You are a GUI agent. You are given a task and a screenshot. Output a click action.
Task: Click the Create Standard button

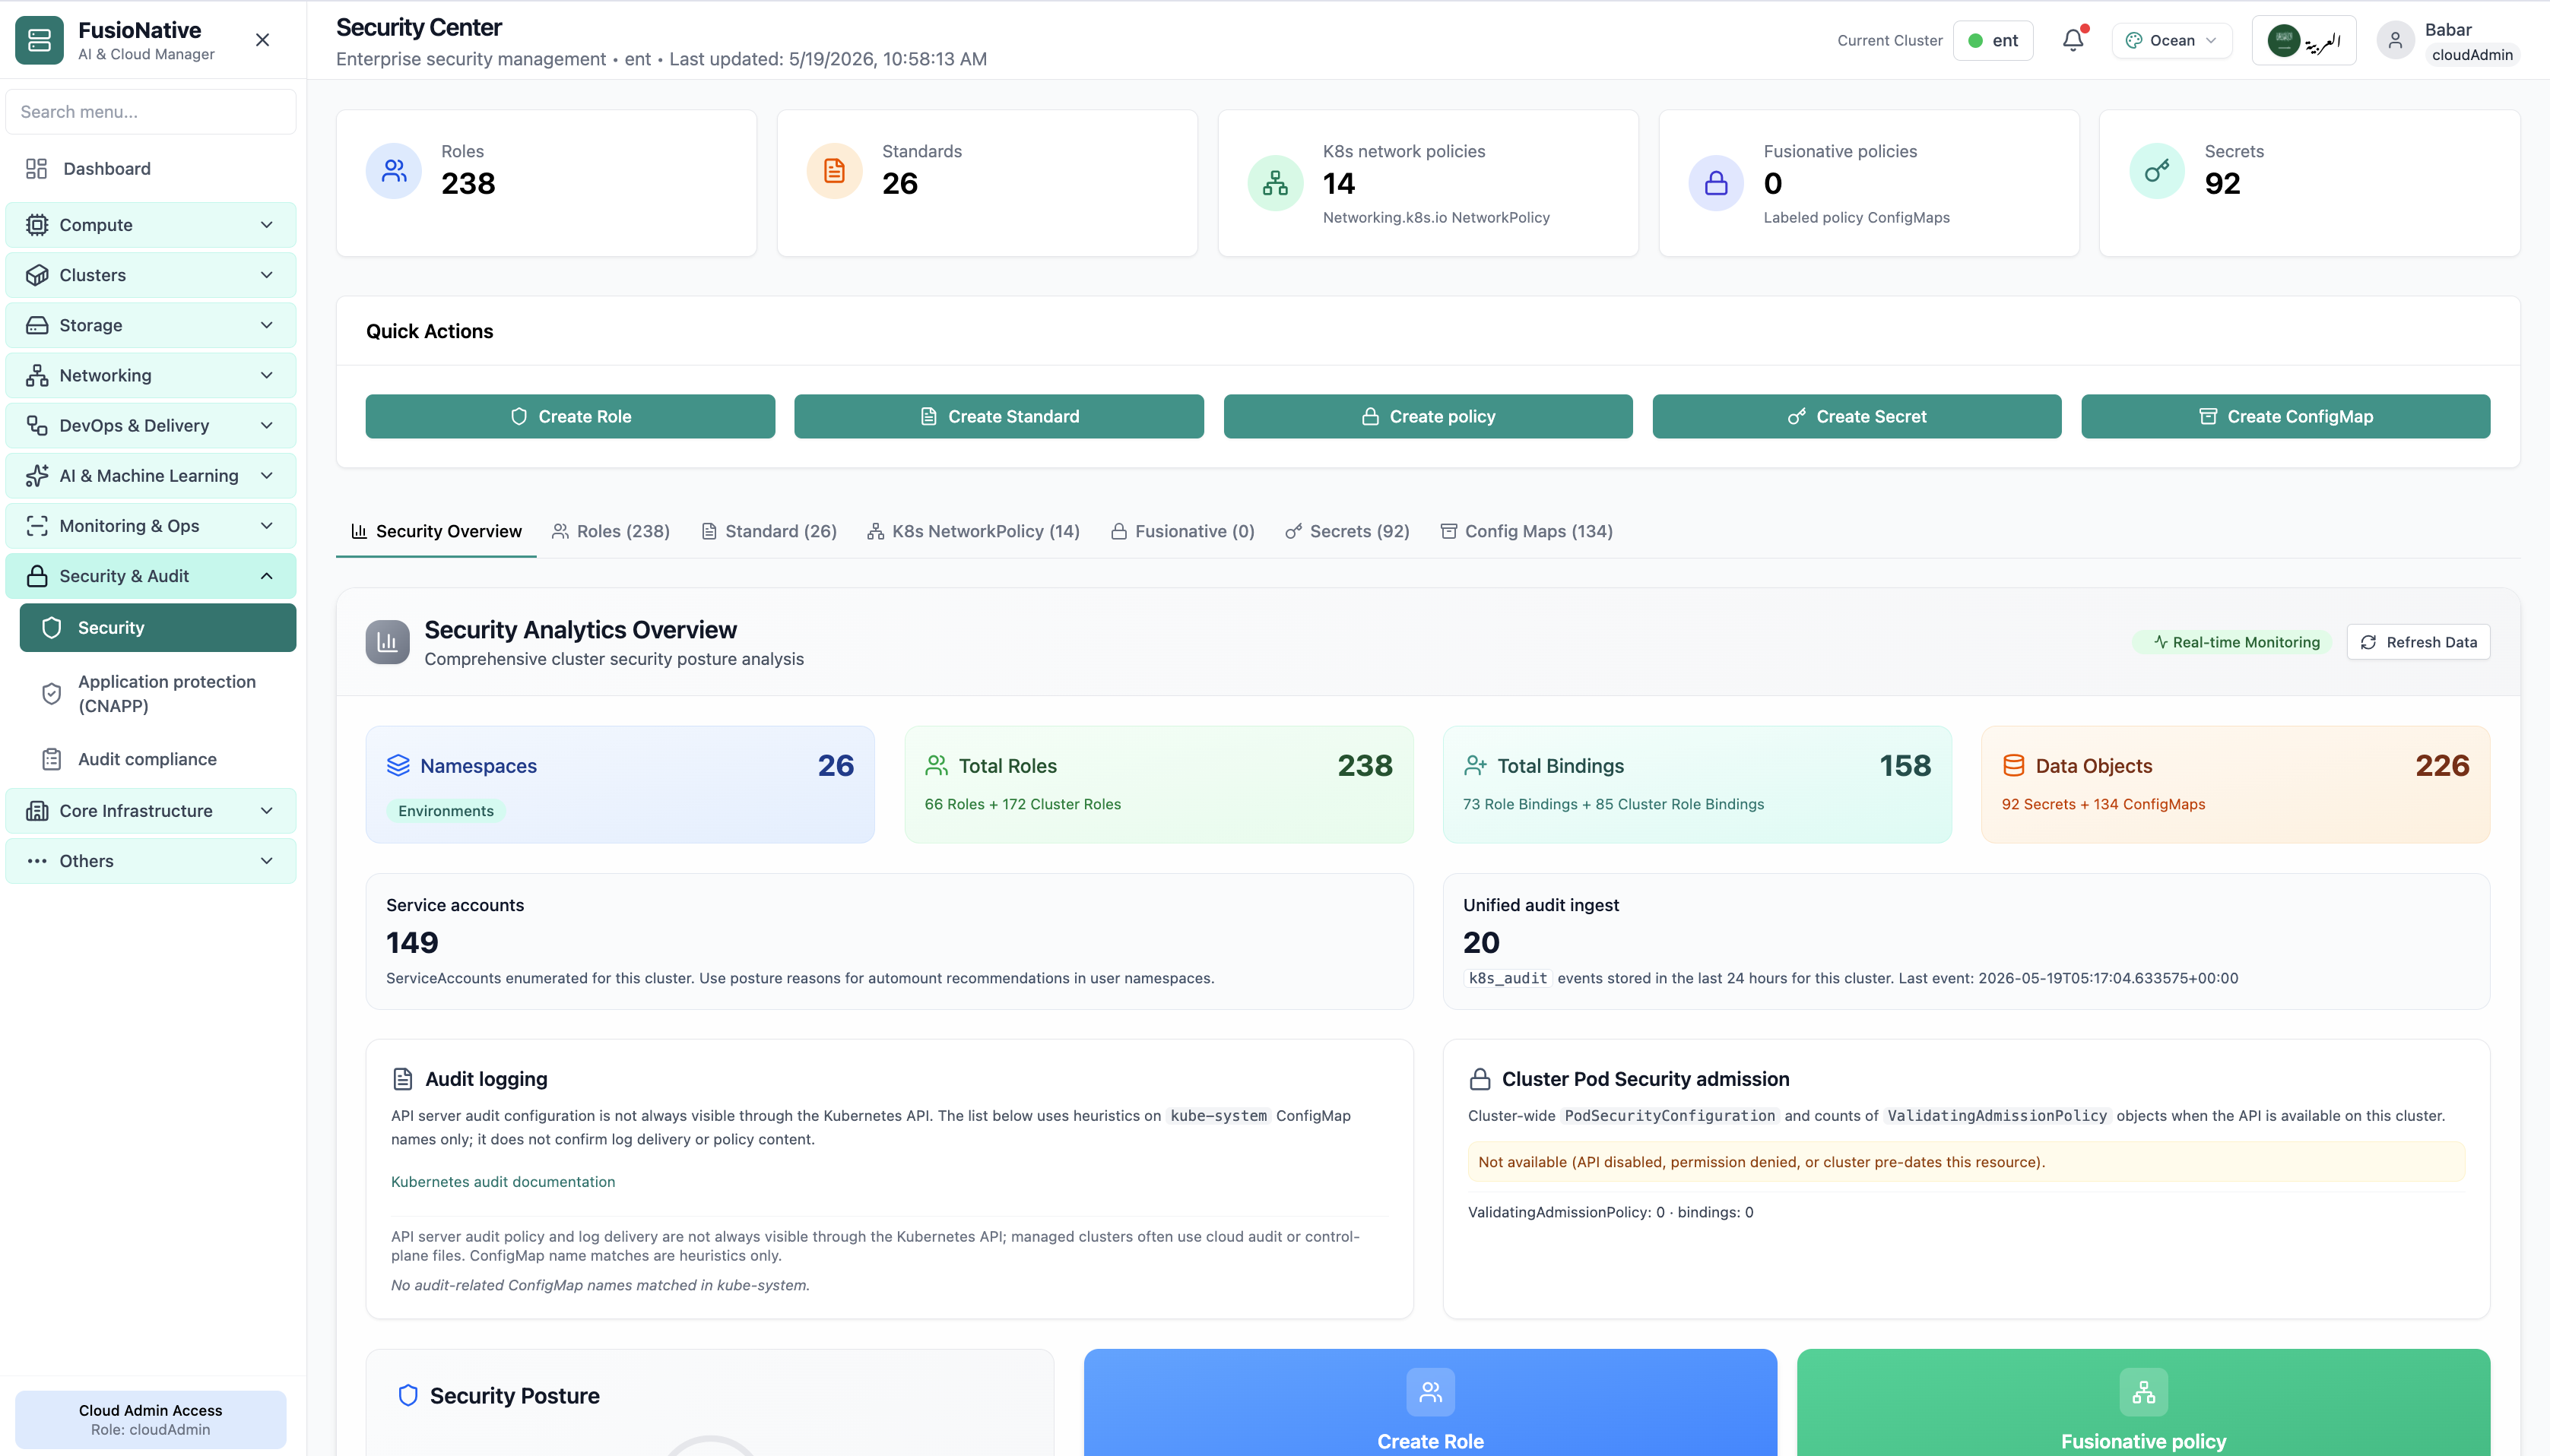998,416
